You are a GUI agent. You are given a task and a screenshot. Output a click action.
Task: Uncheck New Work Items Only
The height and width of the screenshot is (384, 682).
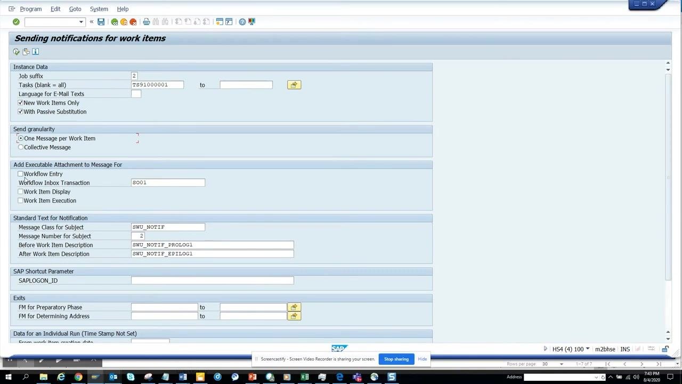click(20, 103)
